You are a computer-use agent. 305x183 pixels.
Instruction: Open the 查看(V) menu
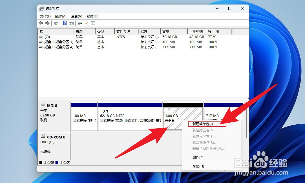76,16
